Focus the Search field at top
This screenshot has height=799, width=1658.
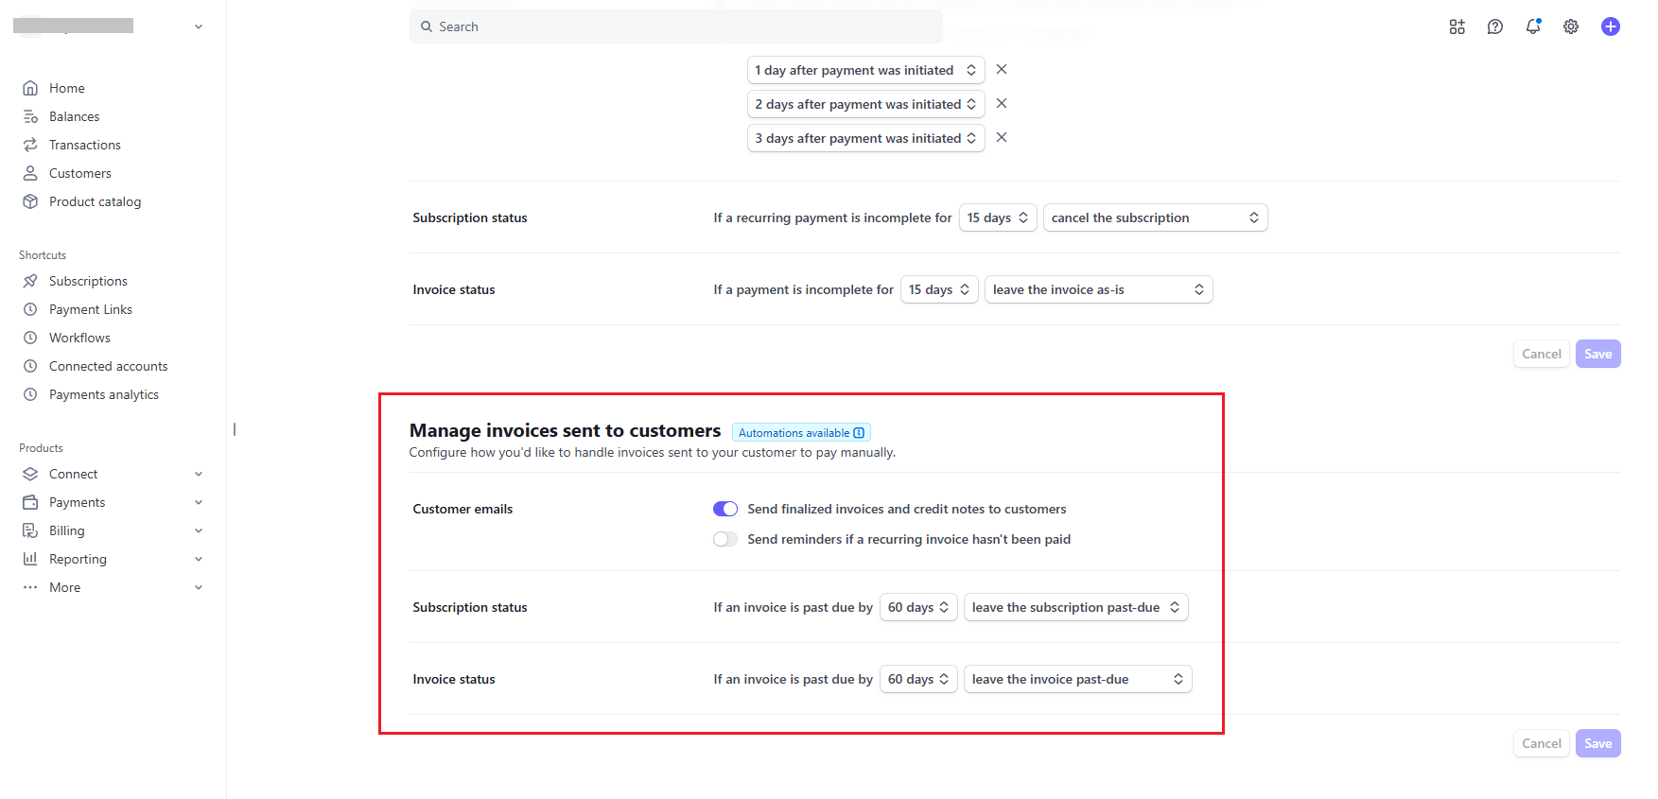click(675, 26)
